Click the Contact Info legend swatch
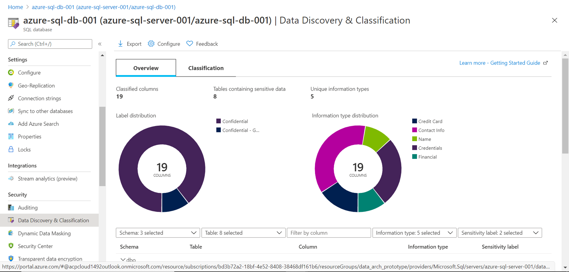Image resolution: width=569 pixels, height=272 pixels. tap(415, 130)
